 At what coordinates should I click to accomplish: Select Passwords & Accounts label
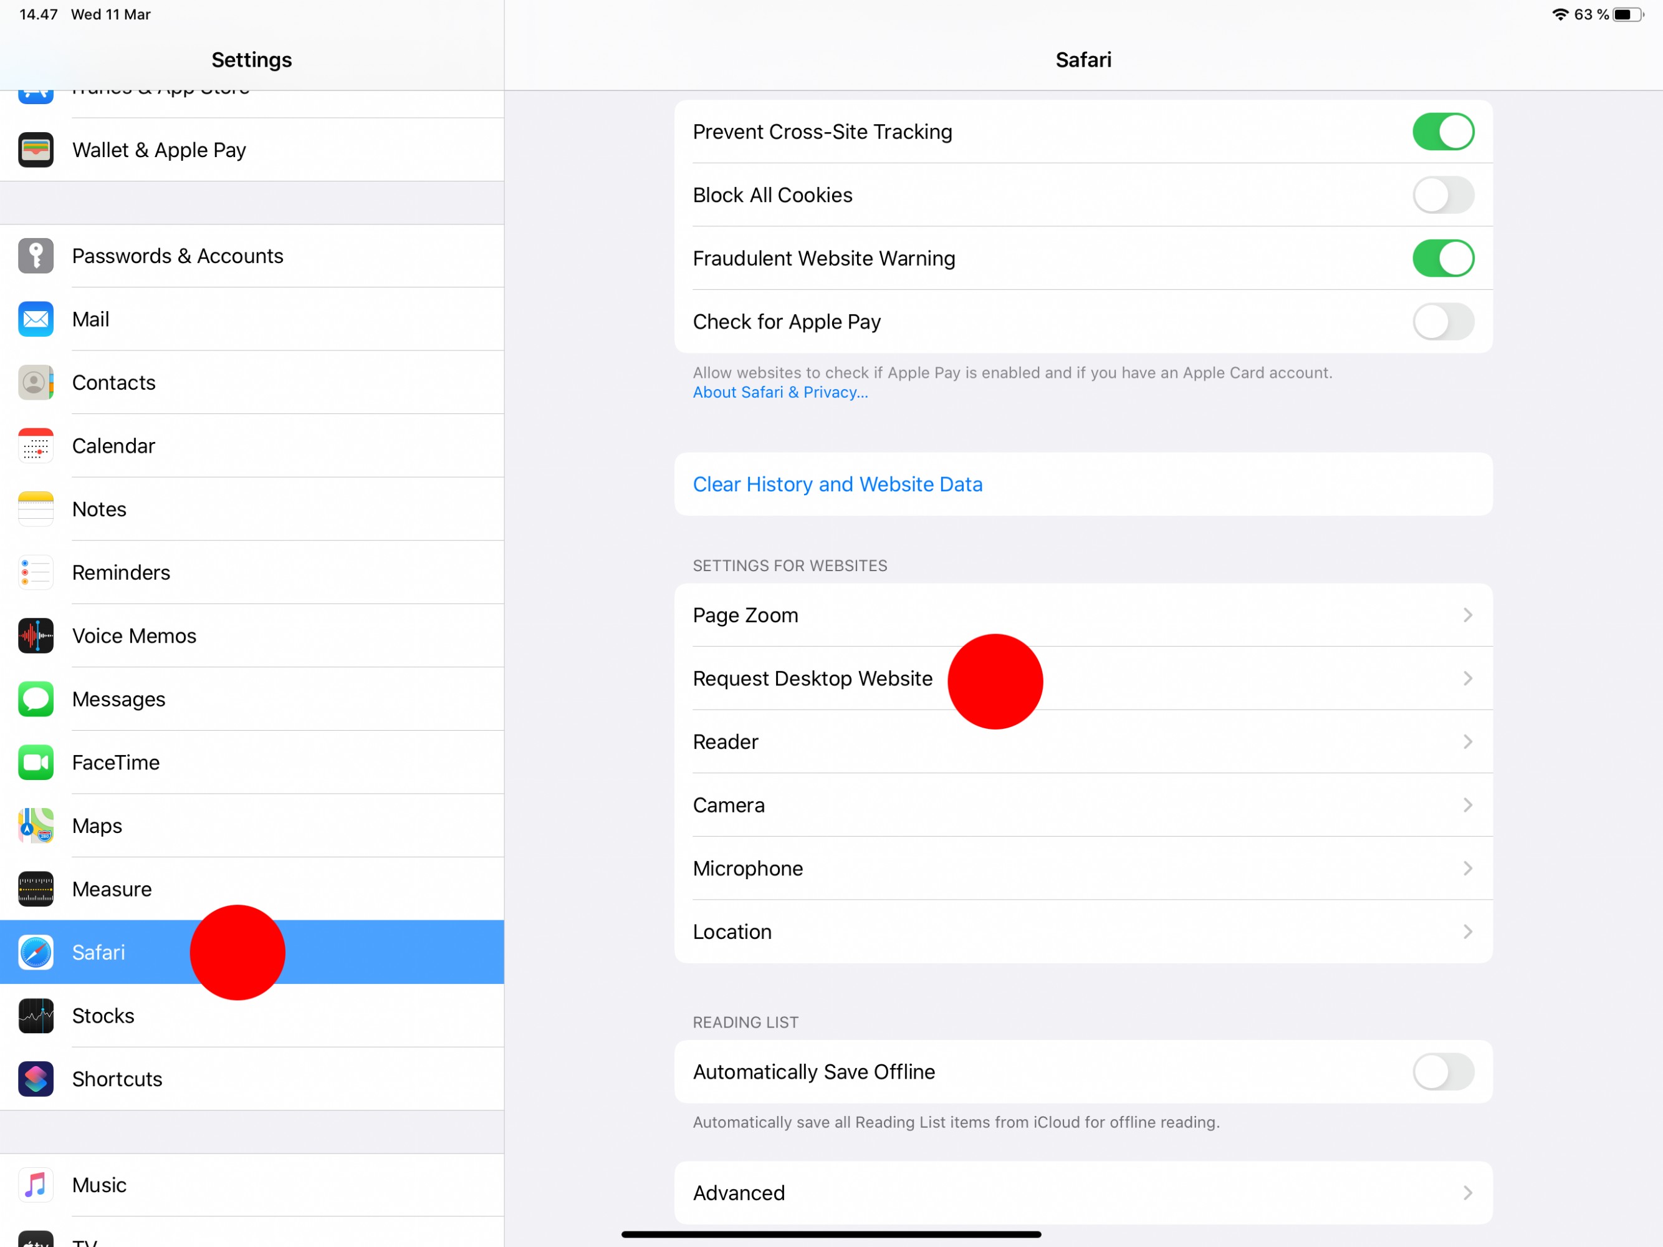point(178,256)
